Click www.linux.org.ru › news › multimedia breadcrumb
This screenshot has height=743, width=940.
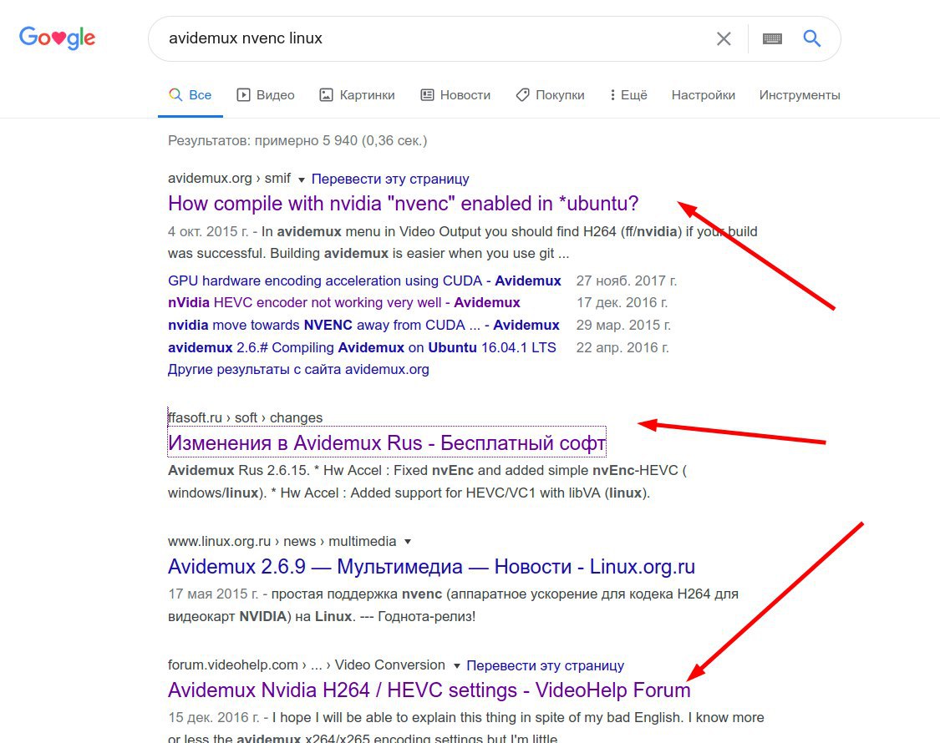tap(282, 542)
